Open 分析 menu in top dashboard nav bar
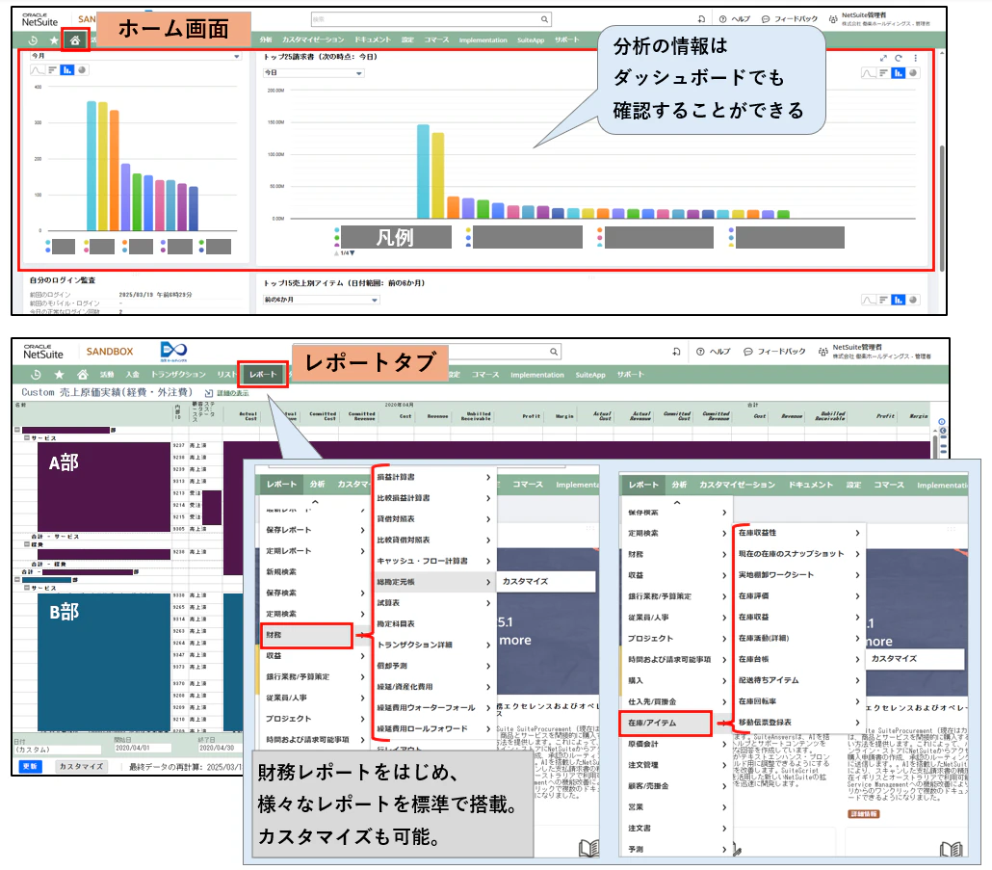992x870 pixels. [x=266, y=40]
